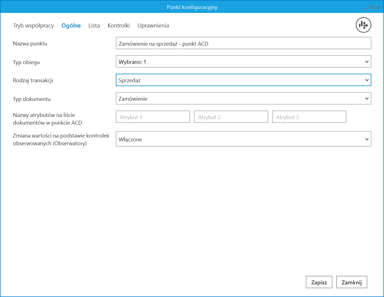This screenshot has height=297, width=384.
Task: Click the Nazwa punktu text field
Action: click(x=243, y=43)
